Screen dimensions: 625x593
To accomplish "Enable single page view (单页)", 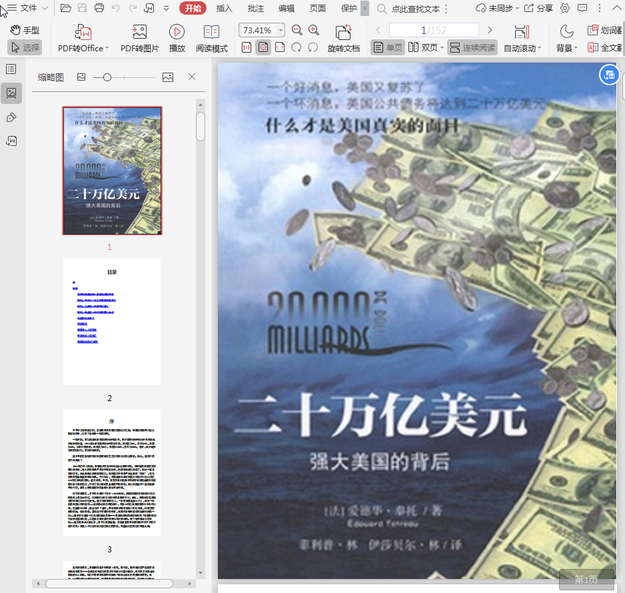I will (387, 47).
